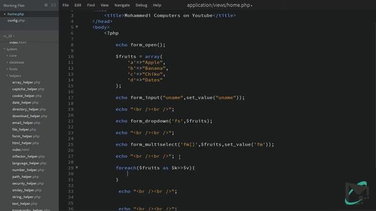The height and width of the screenshot is (211, 376).
Task: Select config.php in Working Files
Action: (x=16, y=21)
